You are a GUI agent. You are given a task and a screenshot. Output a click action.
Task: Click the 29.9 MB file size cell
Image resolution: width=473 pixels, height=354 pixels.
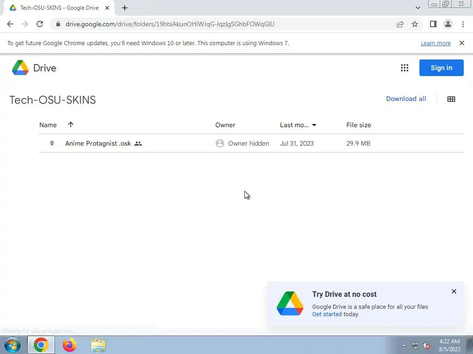coord(358,143)
